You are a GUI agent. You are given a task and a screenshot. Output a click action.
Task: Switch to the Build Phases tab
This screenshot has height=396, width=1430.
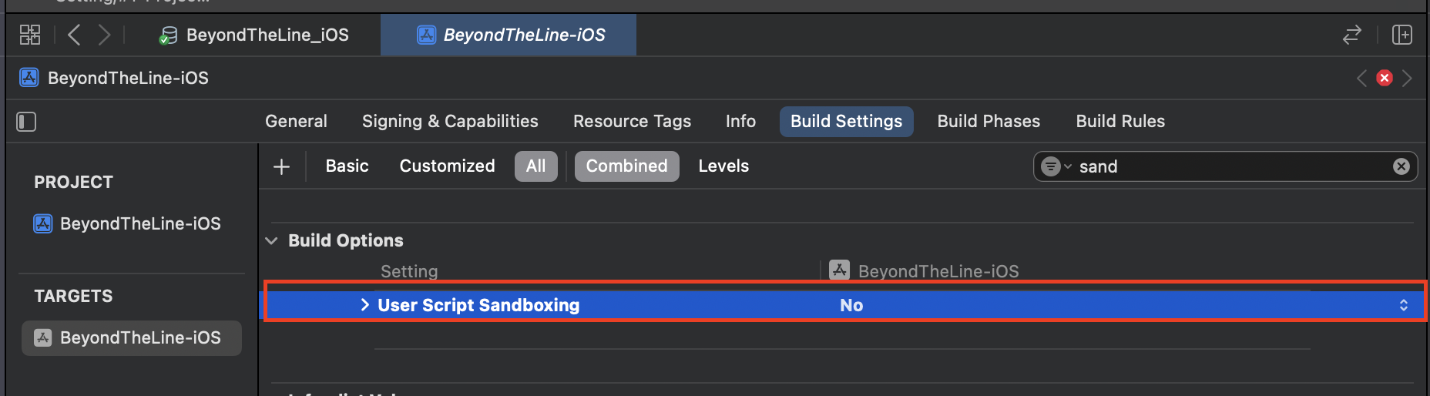pos(989,122)
